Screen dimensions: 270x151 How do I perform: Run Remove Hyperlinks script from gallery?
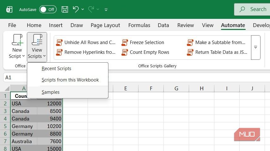86,52
